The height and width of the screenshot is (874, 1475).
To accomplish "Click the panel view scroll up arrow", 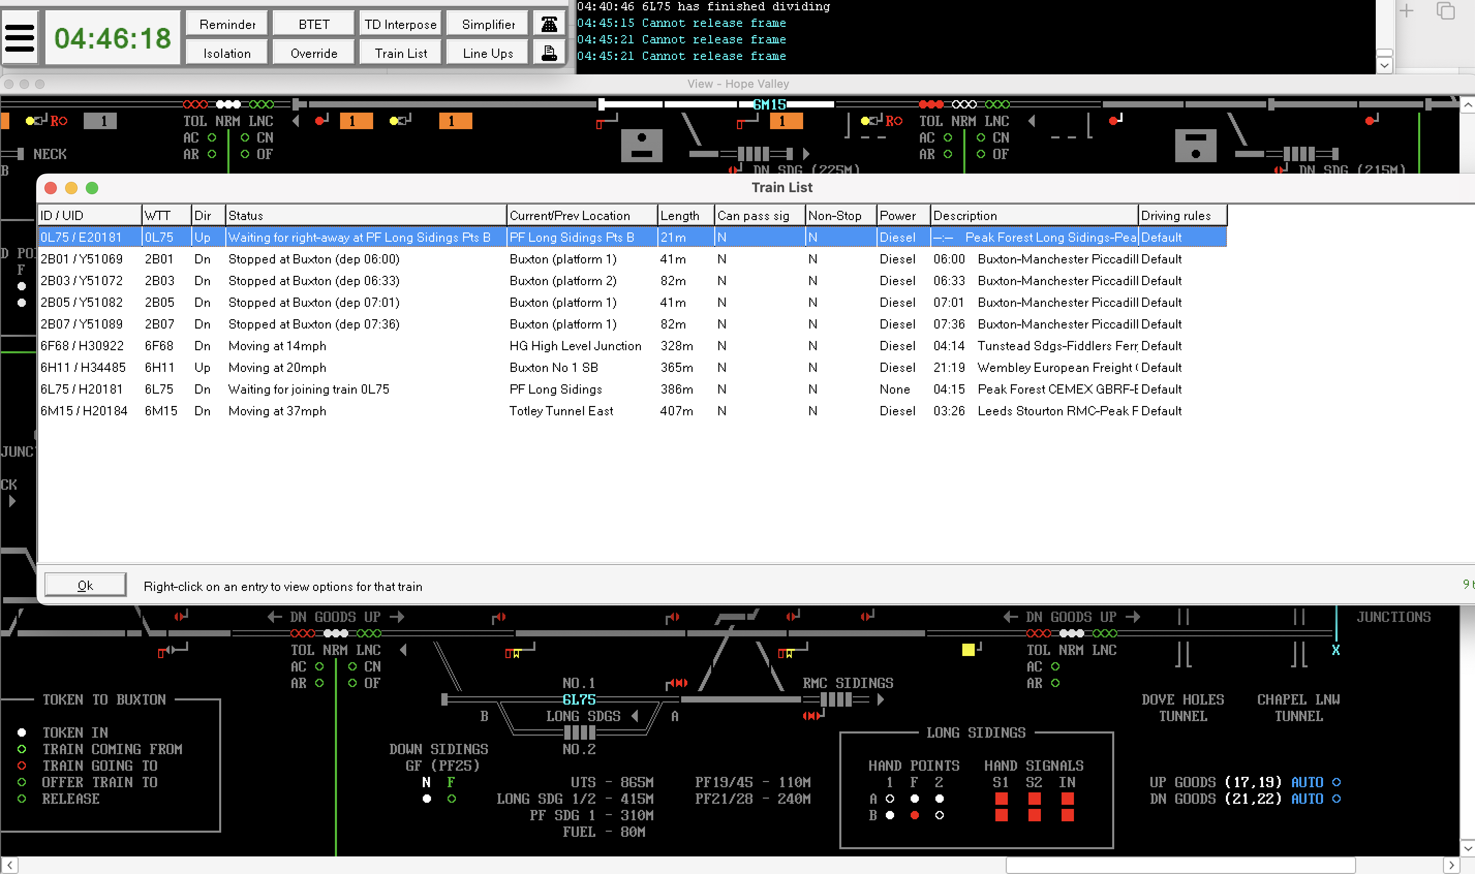I will tap(1467, 105).
